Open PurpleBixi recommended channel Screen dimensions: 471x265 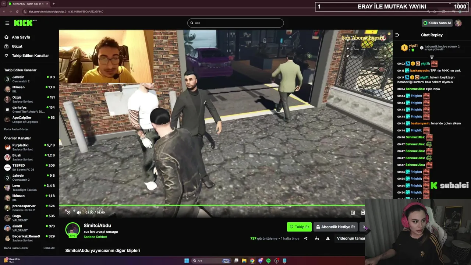click(29, 147)
